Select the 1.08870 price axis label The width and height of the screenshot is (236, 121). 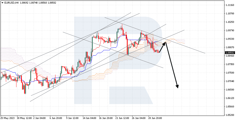(x=230, y=47)
